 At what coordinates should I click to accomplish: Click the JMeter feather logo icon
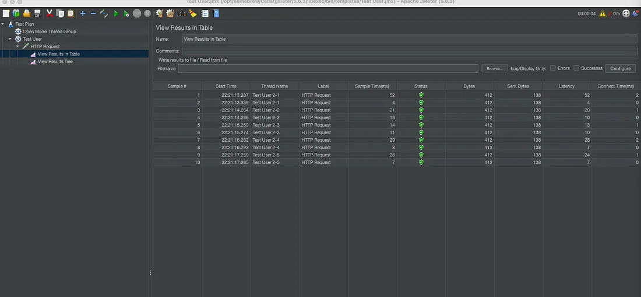pyautogui.click(x=636, y=13)
